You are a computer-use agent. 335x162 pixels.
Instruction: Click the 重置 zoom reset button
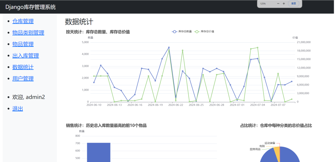click(x=293, y=4)
